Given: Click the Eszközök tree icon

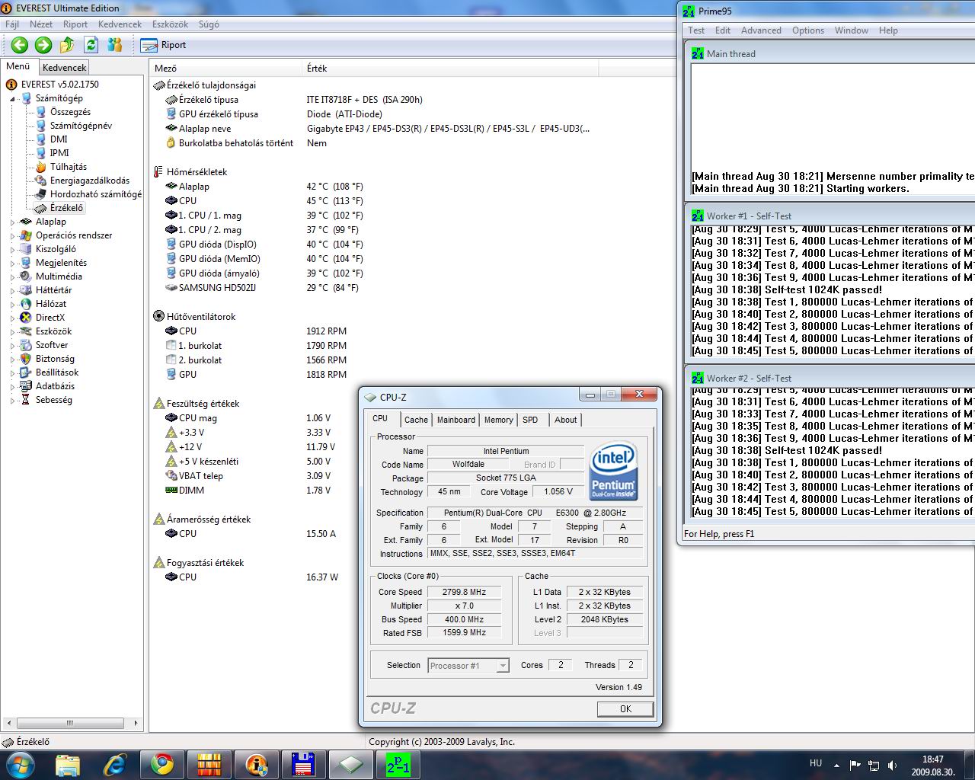Looking at the screenshot, I should (26, 331).
